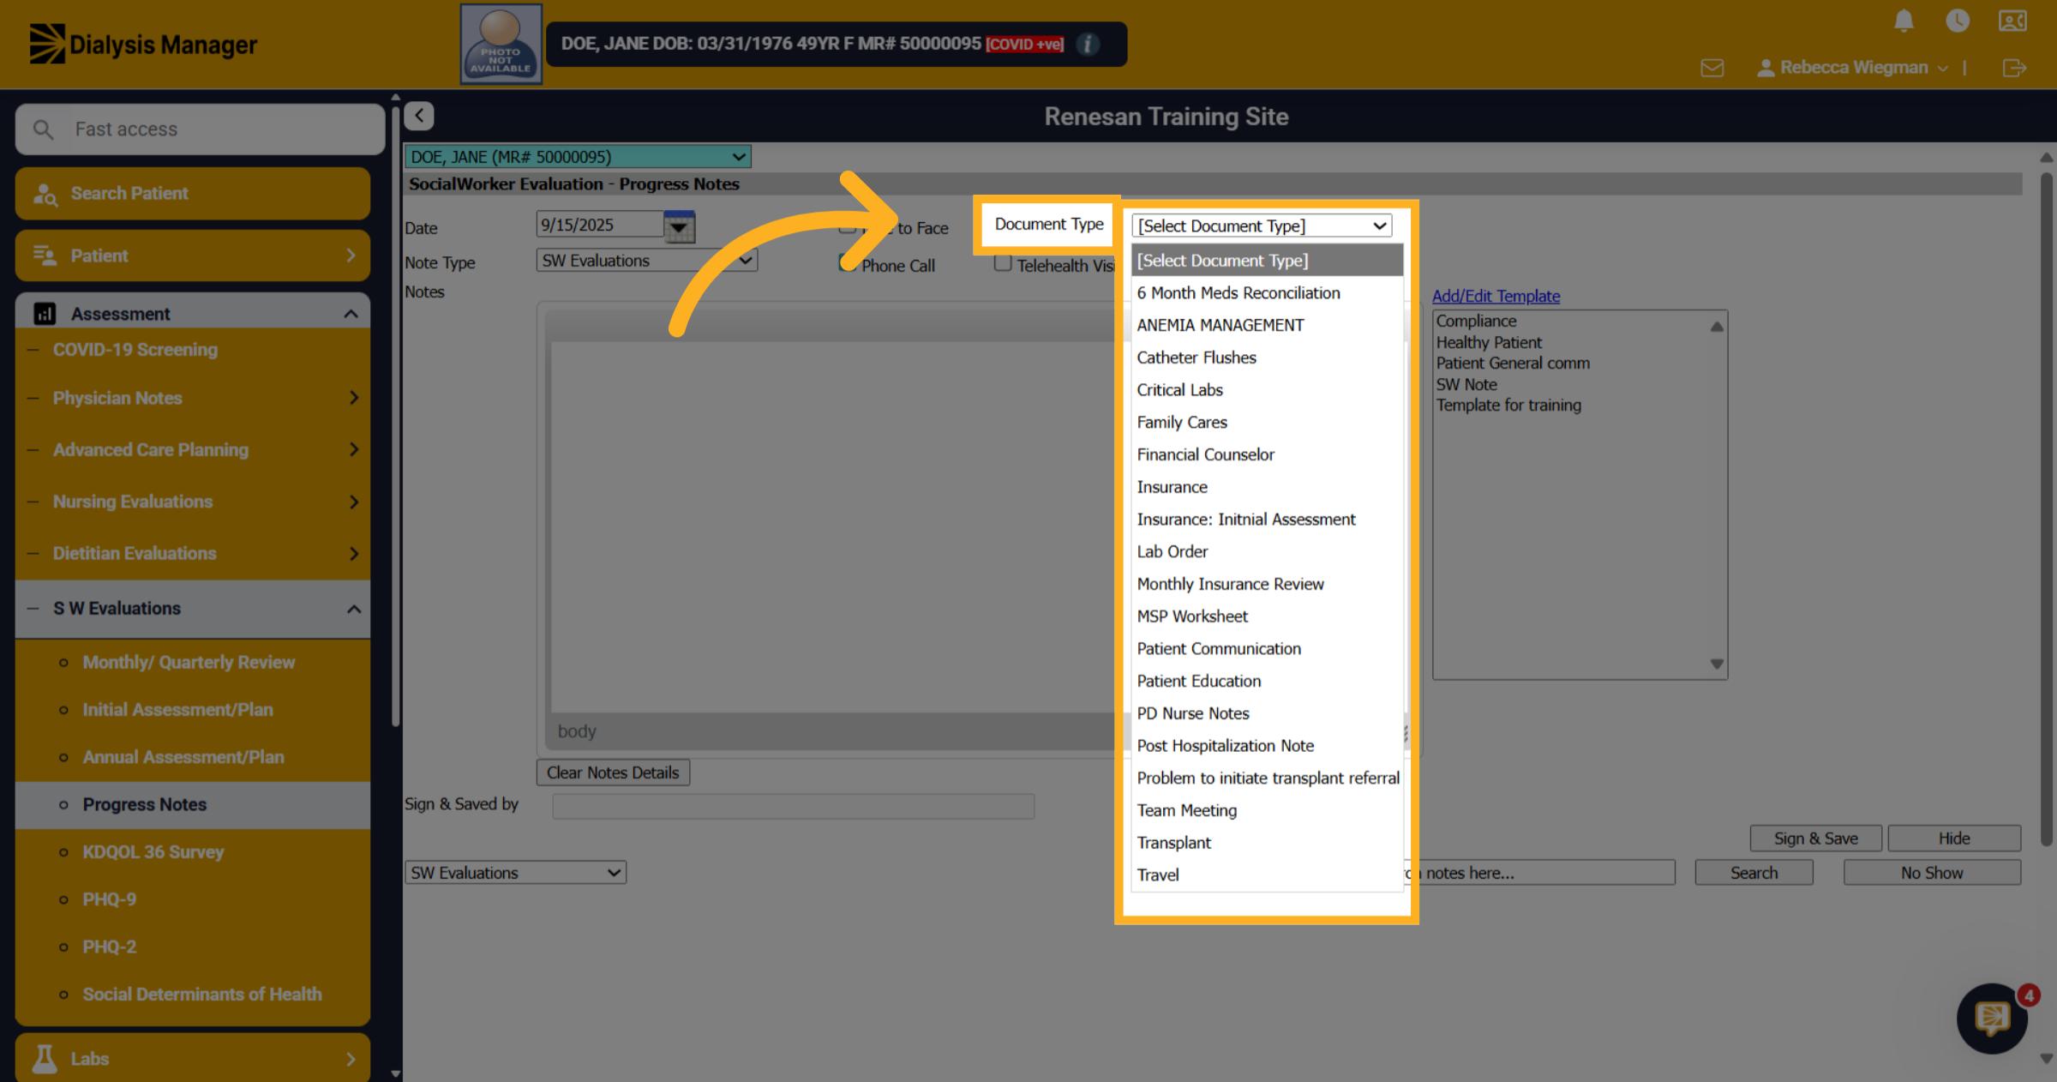
Task: Toggle the Telehealth Visit checkbox
Action: pos(1003,263)
